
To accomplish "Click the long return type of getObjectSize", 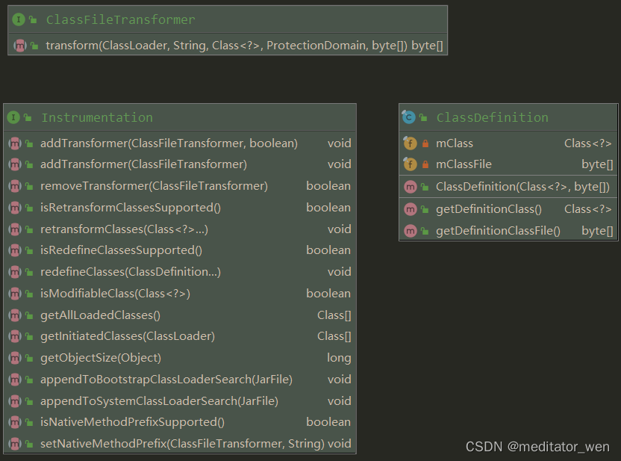I will coord(339,358).
